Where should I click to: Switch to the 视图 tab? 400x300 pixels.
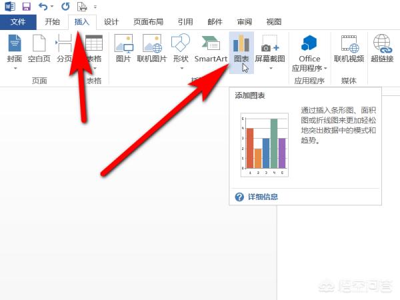point(274,22)
